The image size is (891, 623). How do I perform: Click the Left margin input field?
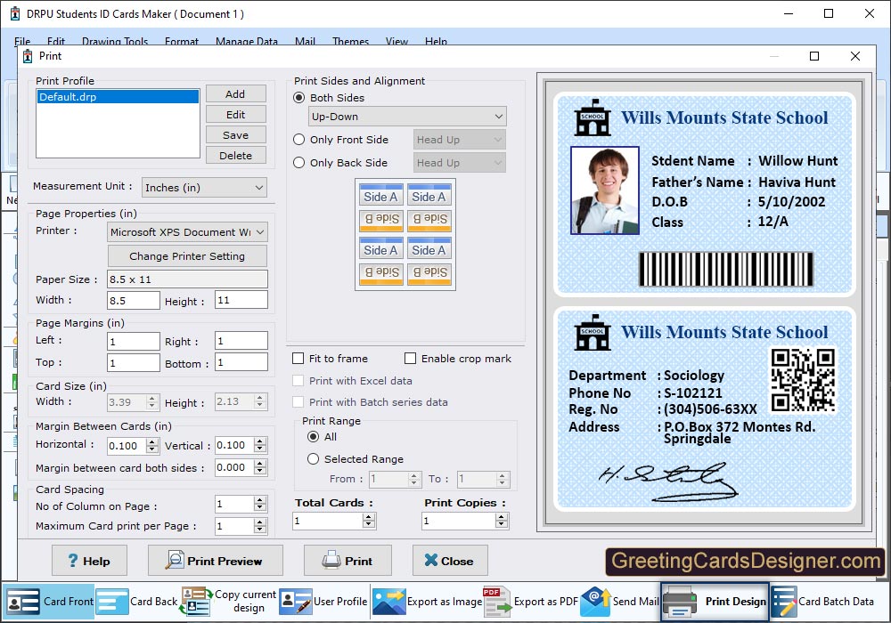click(134, 342)
